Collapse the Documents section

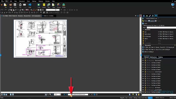click(143, 45)
